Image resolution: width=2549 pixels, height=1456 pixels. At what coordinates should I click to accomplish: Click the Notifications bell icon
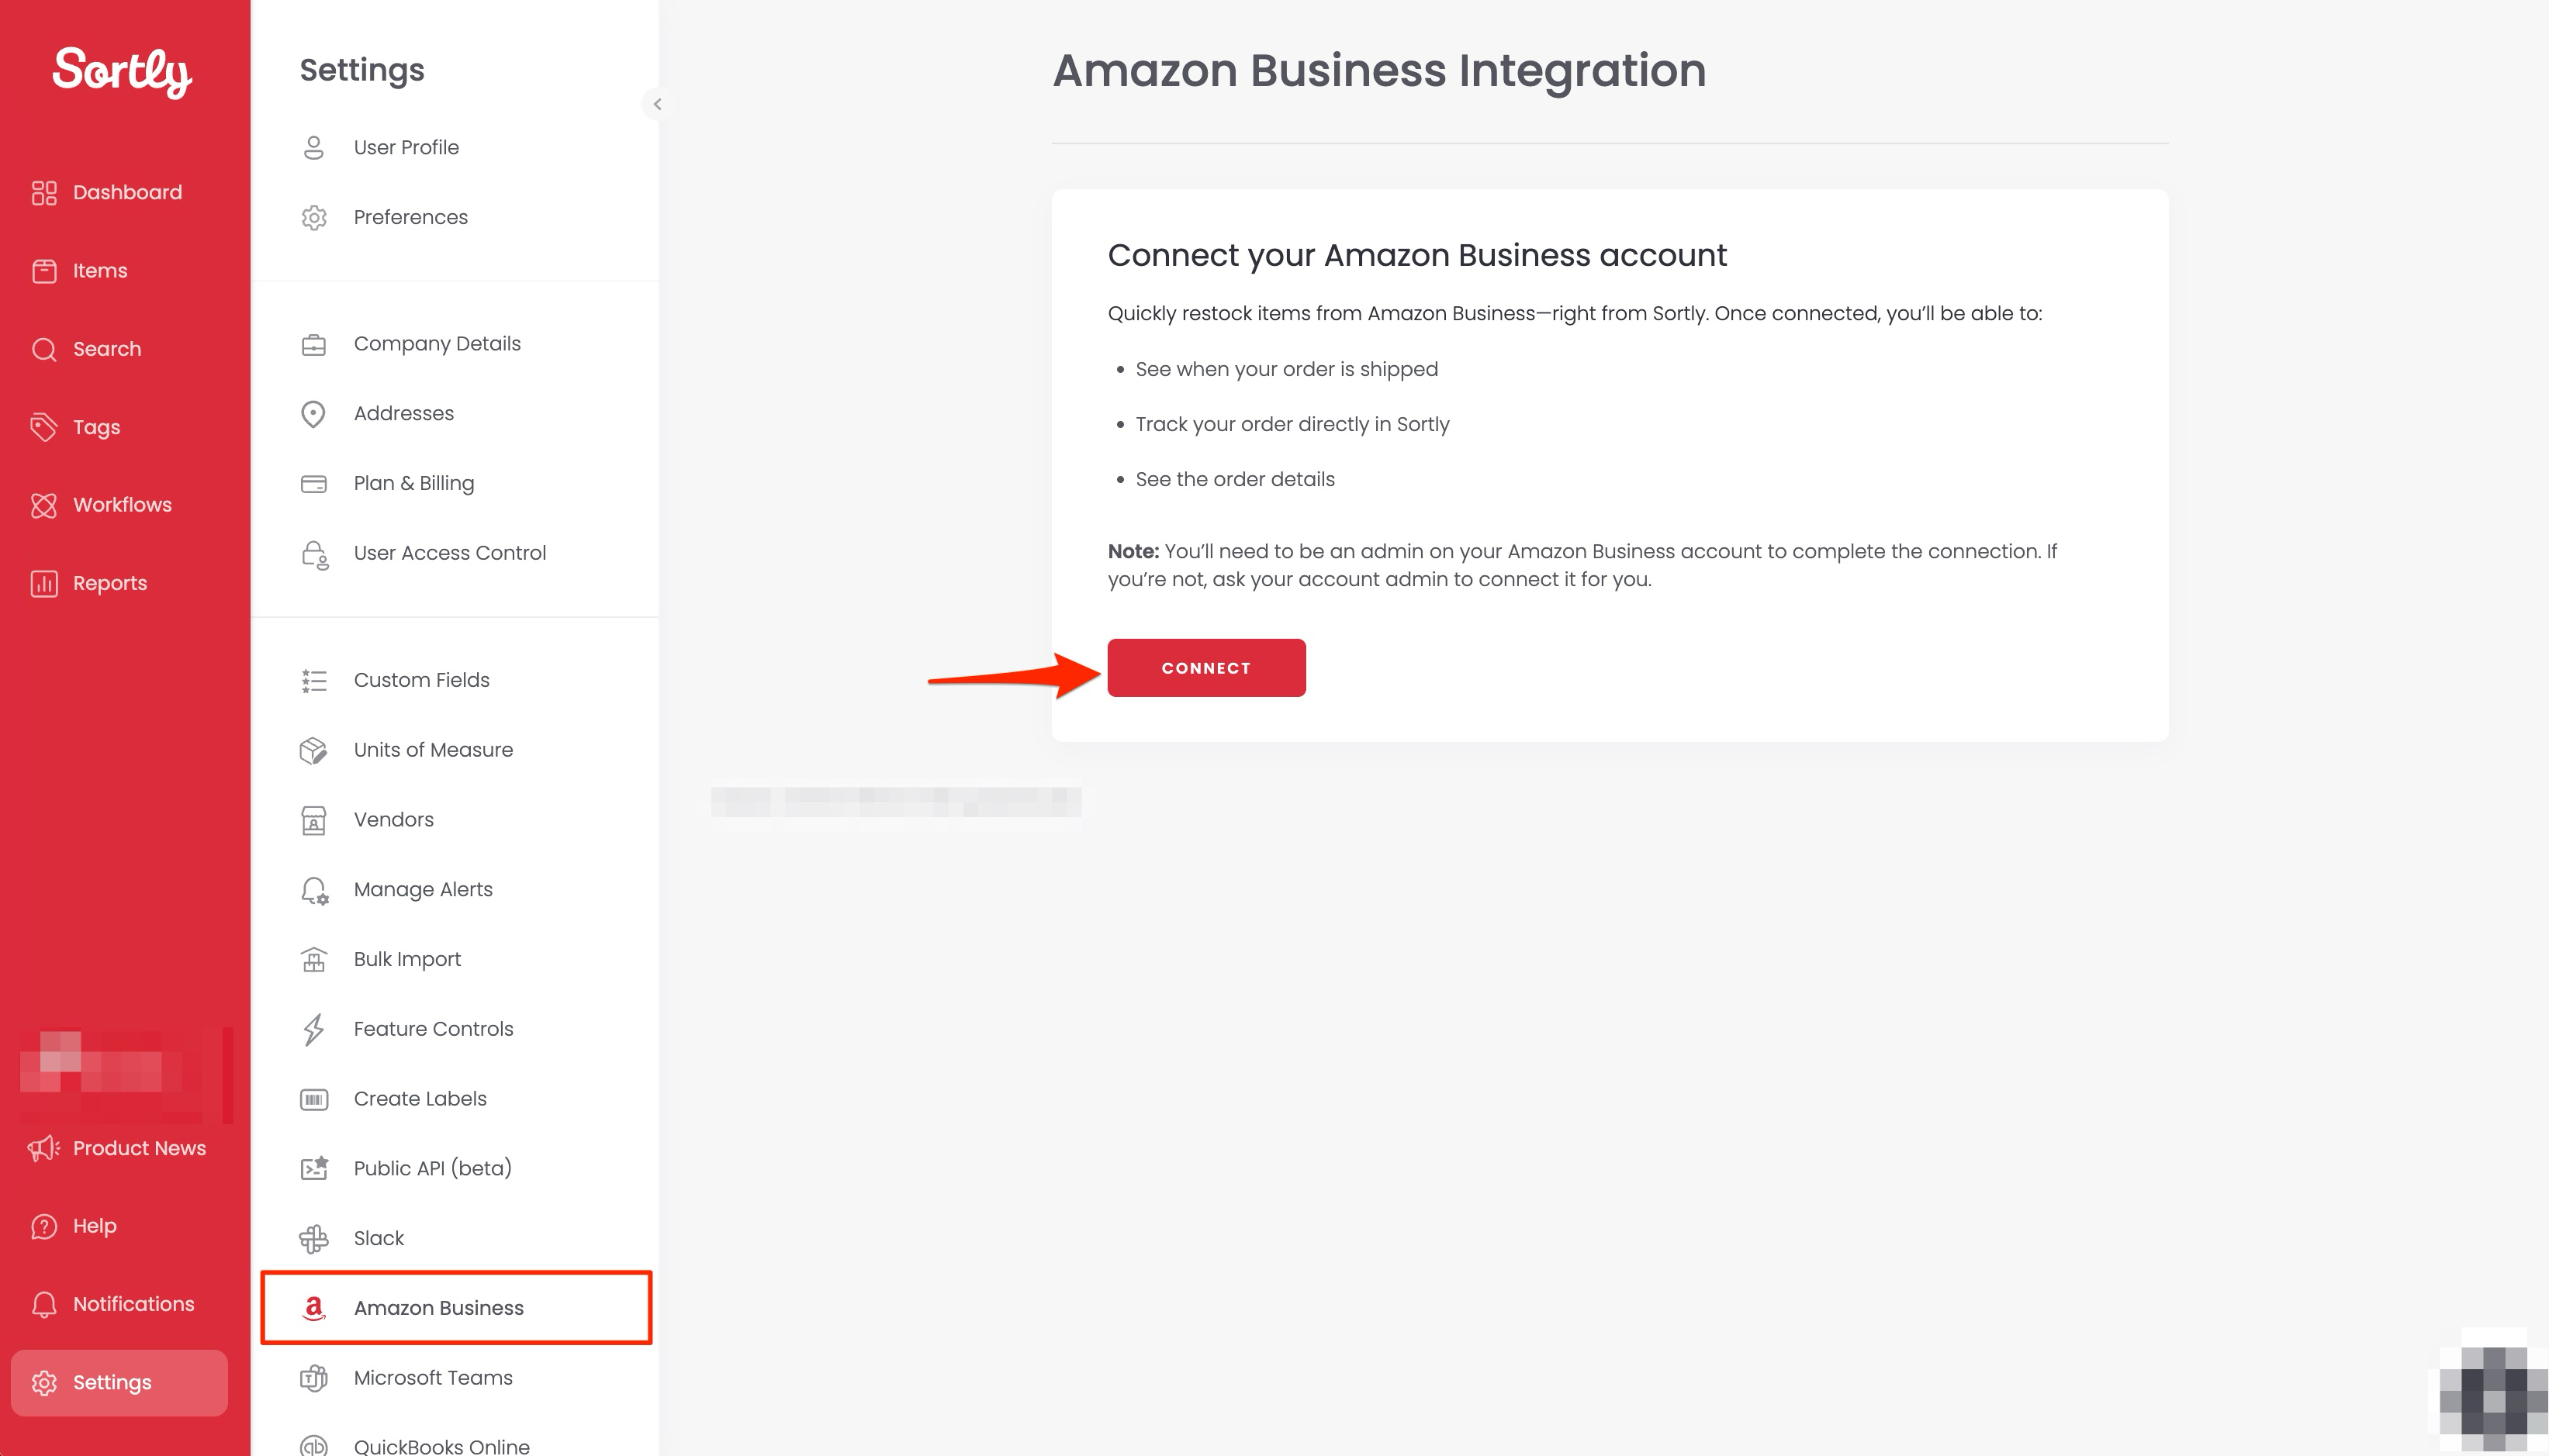[44, 1304]
